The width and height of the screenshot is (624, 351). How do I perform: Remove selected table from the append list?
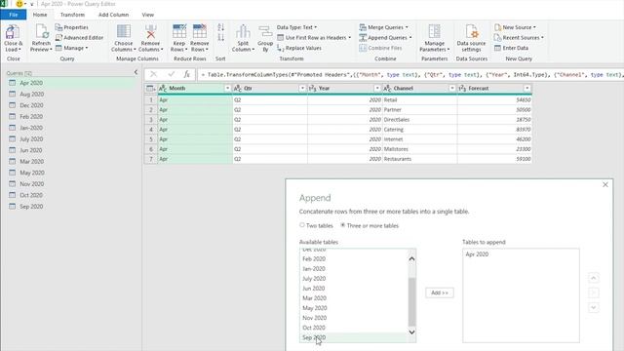tap(594, 292)
